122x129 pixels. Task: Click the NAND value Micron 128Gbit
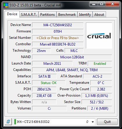coord(72,57)
